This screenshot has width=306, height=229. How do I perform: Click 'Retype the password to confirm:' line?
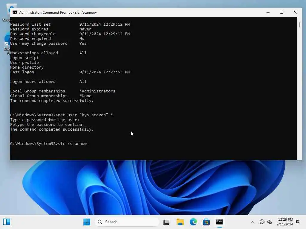pyautogui.click(x=47, y=125)
